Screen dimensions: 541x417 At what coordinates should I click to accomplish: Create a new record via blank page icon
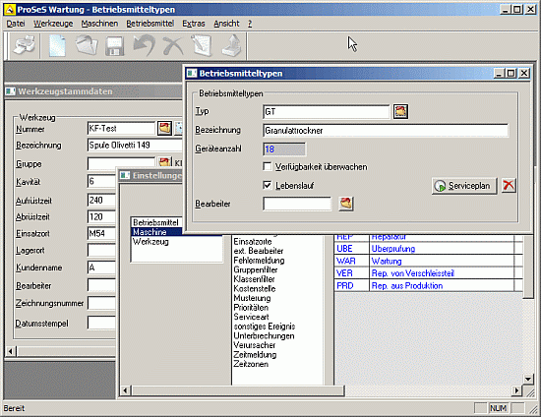[57, 45]
